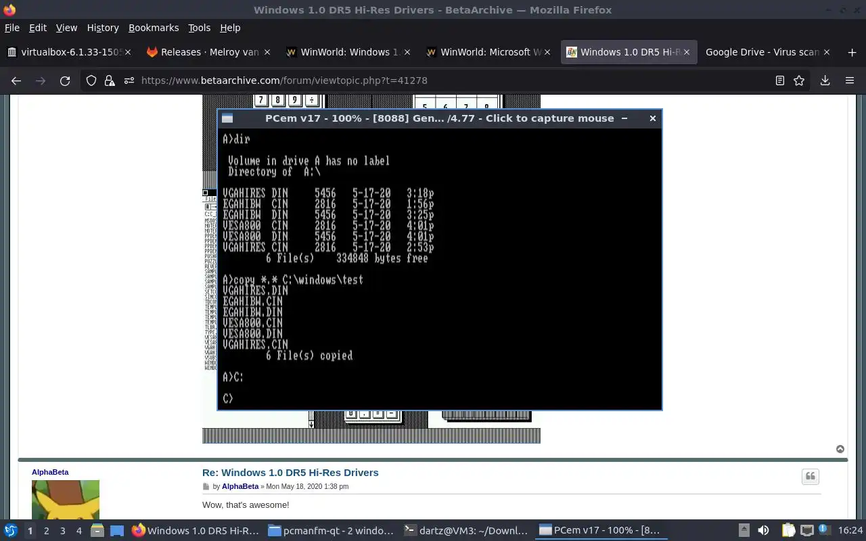
Task: Switch to workspace 1
Action: tap(30, 531)
